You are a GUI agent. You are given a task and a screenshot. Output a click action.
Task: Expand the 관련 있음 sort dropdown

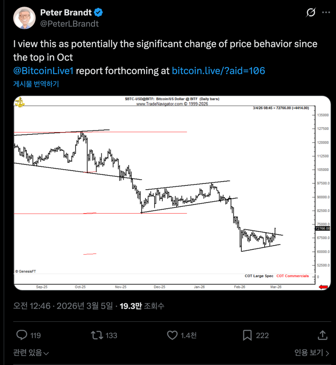coord(31,353)
